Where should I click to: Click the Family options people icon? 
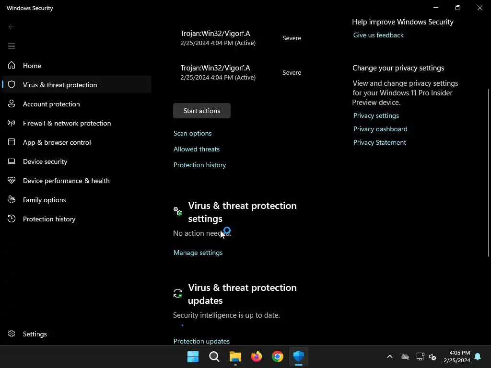pos(12,200)
